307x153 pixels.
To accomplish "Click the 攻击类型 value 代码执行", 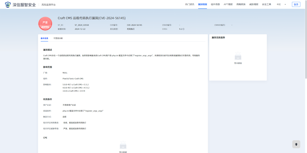I will pyautogui.click(x=130, y=29).
